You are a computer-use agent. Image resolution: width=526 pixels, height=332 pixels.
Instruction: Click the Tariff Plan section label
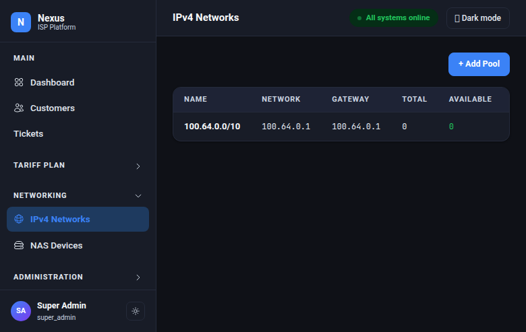click(x=39, y=165)
